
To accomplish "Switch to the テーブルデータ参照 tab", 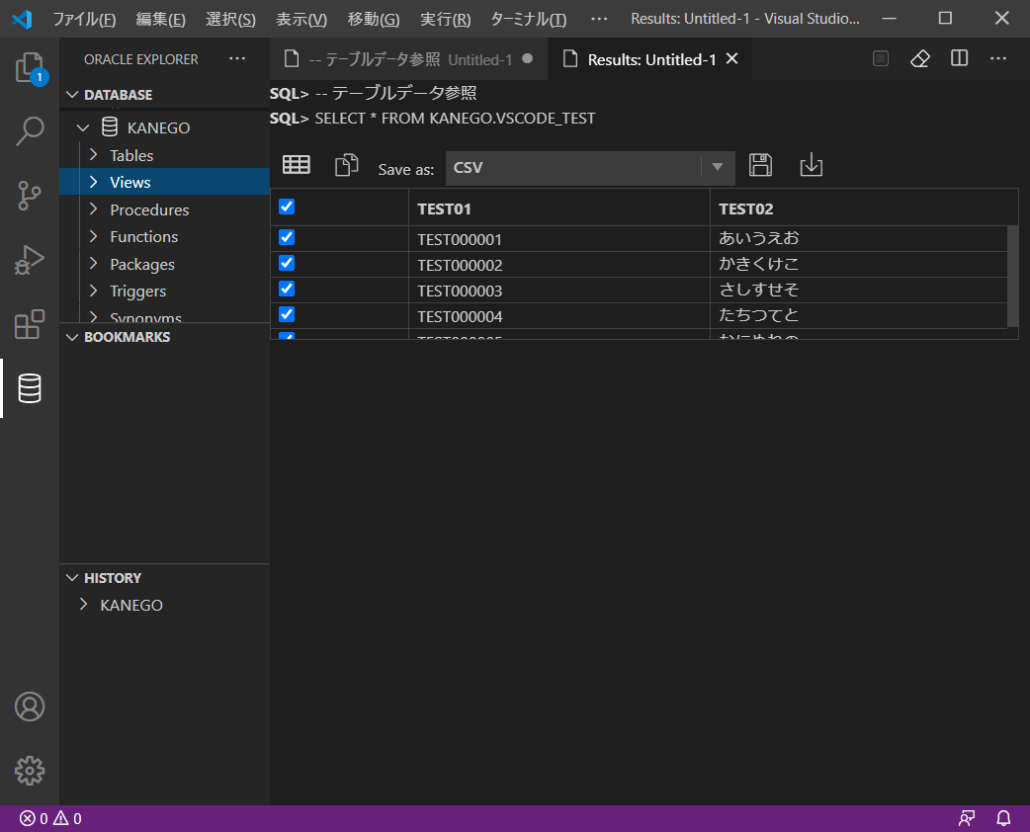I will [x=405, y=58].
